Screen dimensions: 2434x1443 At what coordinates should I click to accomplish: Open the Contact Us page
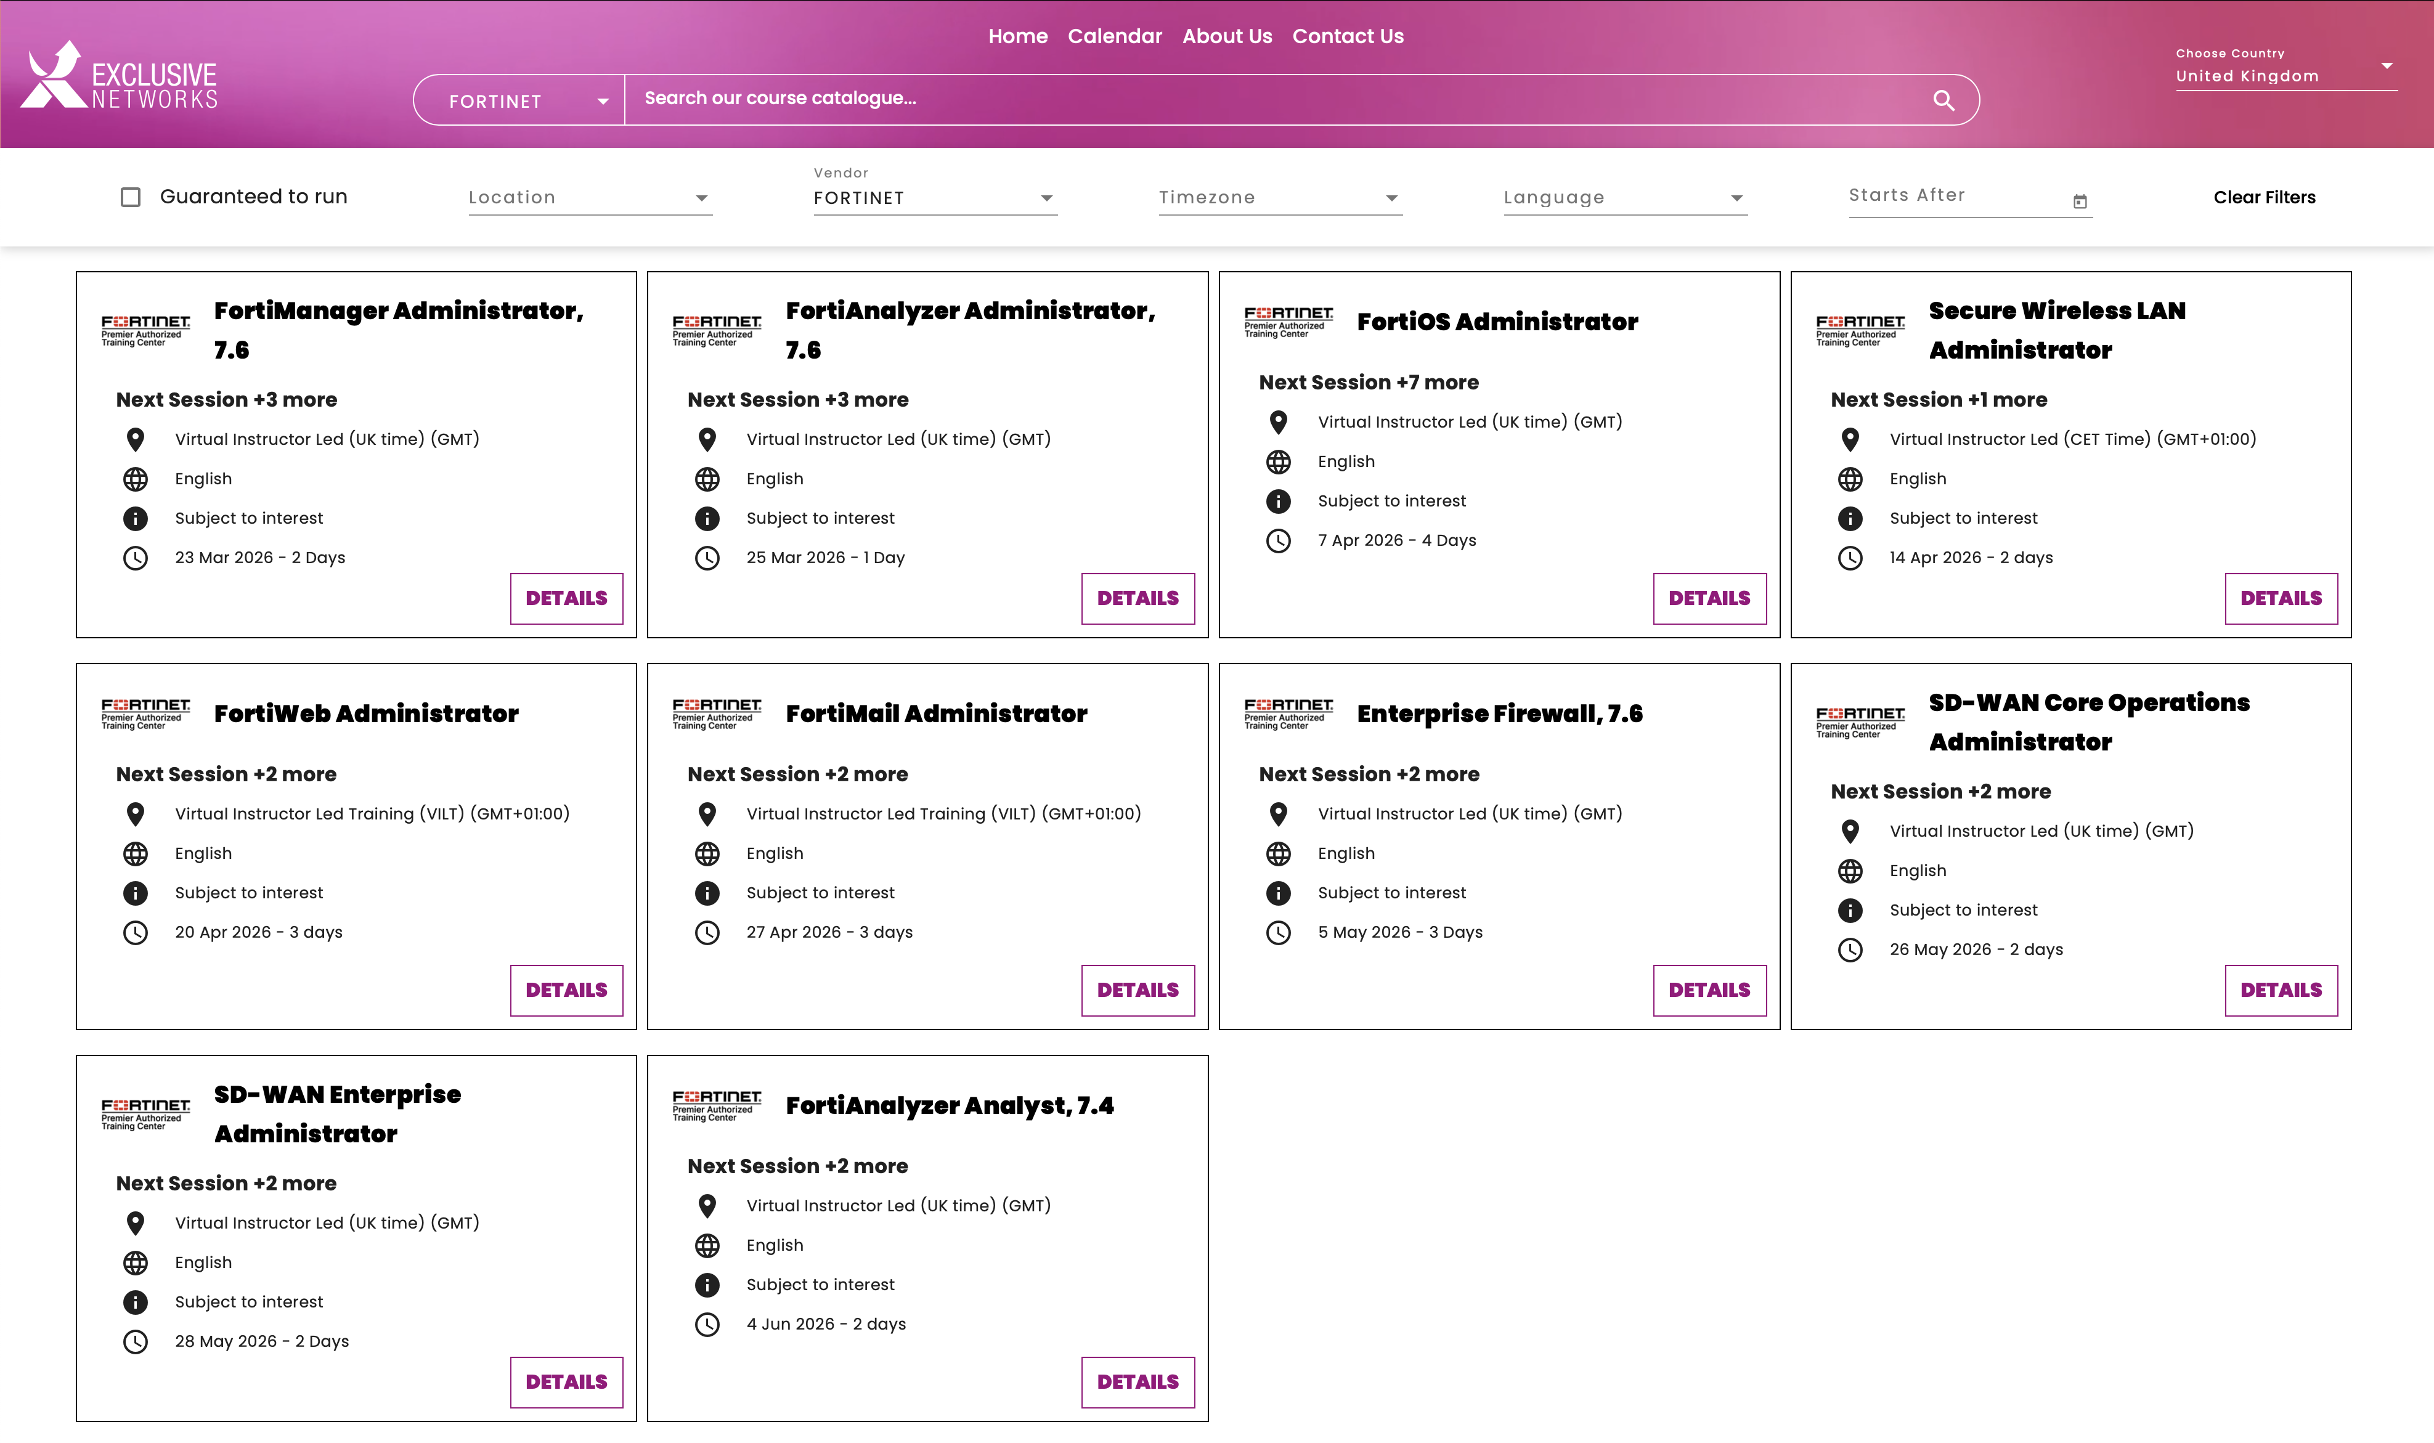click(x=1348, y=36)
